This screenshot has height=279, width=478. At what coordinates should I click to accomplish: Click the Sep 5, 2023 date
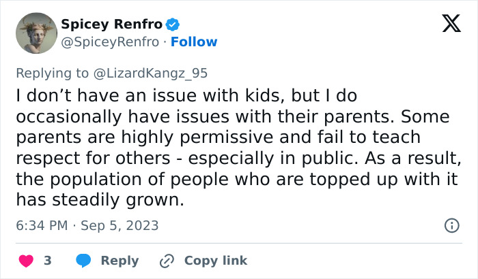coord(119,226)
